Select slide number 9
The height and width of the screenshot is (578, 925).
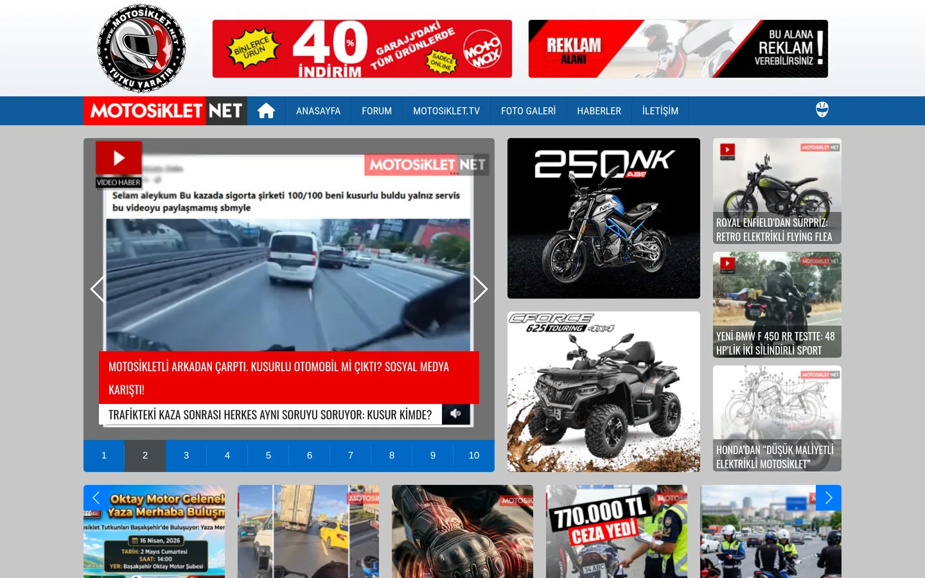433,455
